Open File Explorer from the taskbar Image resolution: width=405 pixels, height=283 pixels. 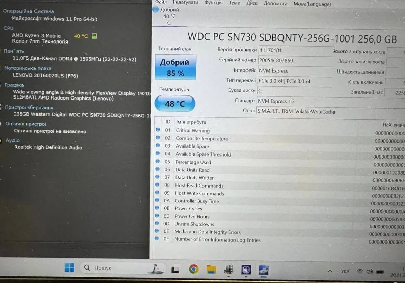(x=211, y=269)
